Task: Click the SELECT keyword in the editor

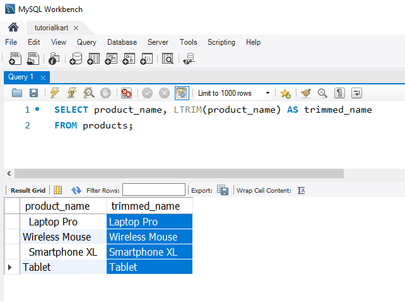Action: tap(71, 110)
